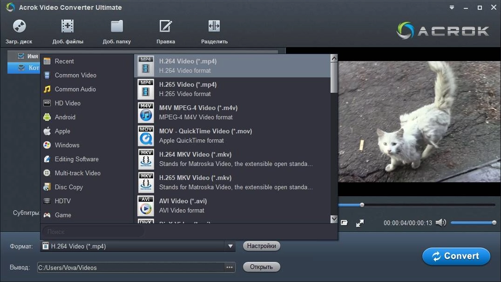The image size is (501, 282).
Task: Click the add files toolbar icon
Action: (68, 26)
